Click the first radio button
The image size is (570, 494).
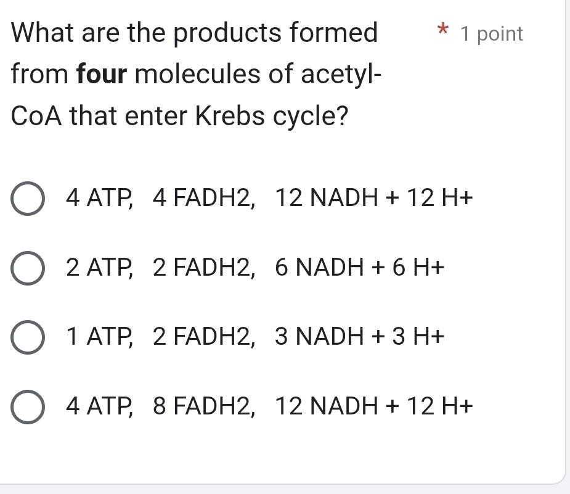click(x=28, y=197)
